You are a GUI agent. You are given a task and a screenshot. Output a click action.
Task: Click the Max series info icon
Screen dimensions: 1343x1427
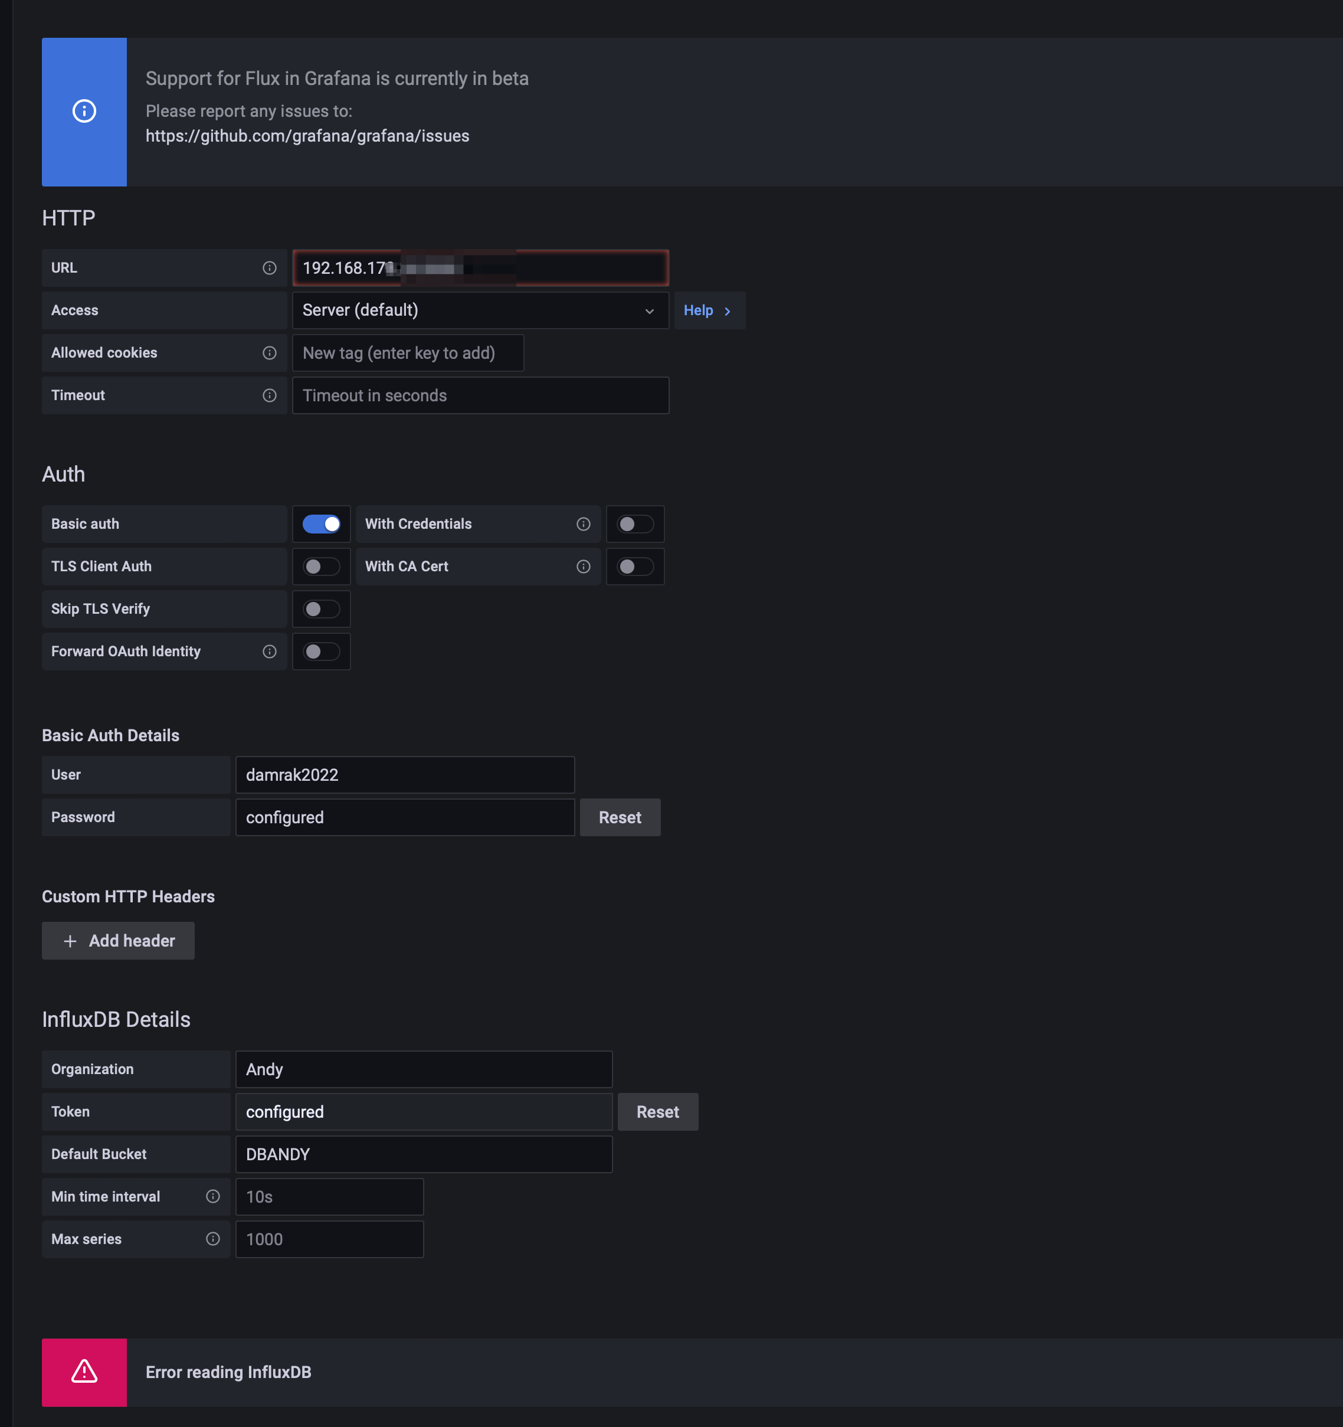coord(212,1238)
